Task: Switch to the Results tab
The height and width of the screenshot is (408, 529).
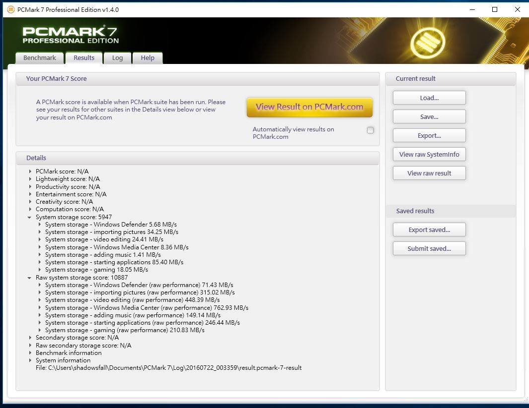Action: (x=84, y=58)
